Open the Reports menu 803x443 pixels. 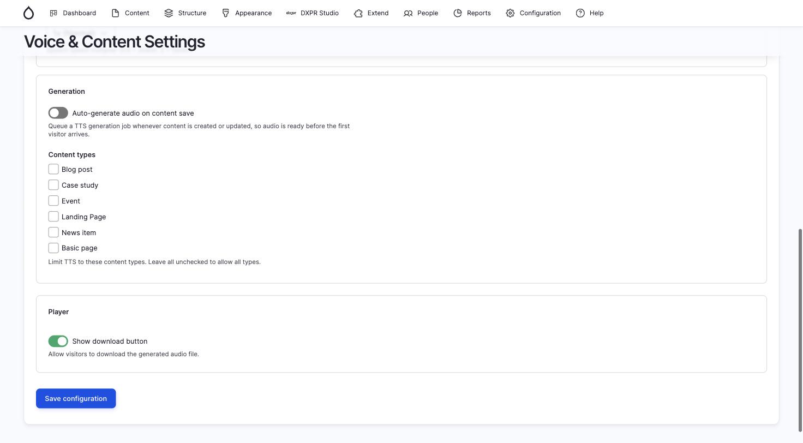coord(472,13)
